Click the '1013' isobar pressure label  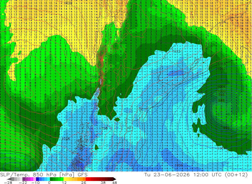click(x=222, y=64)
